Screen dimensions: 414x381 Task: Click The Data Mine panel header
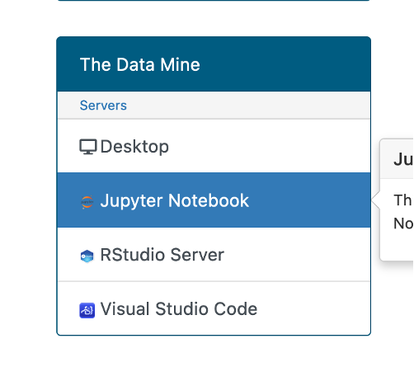(x=214, y=64)
